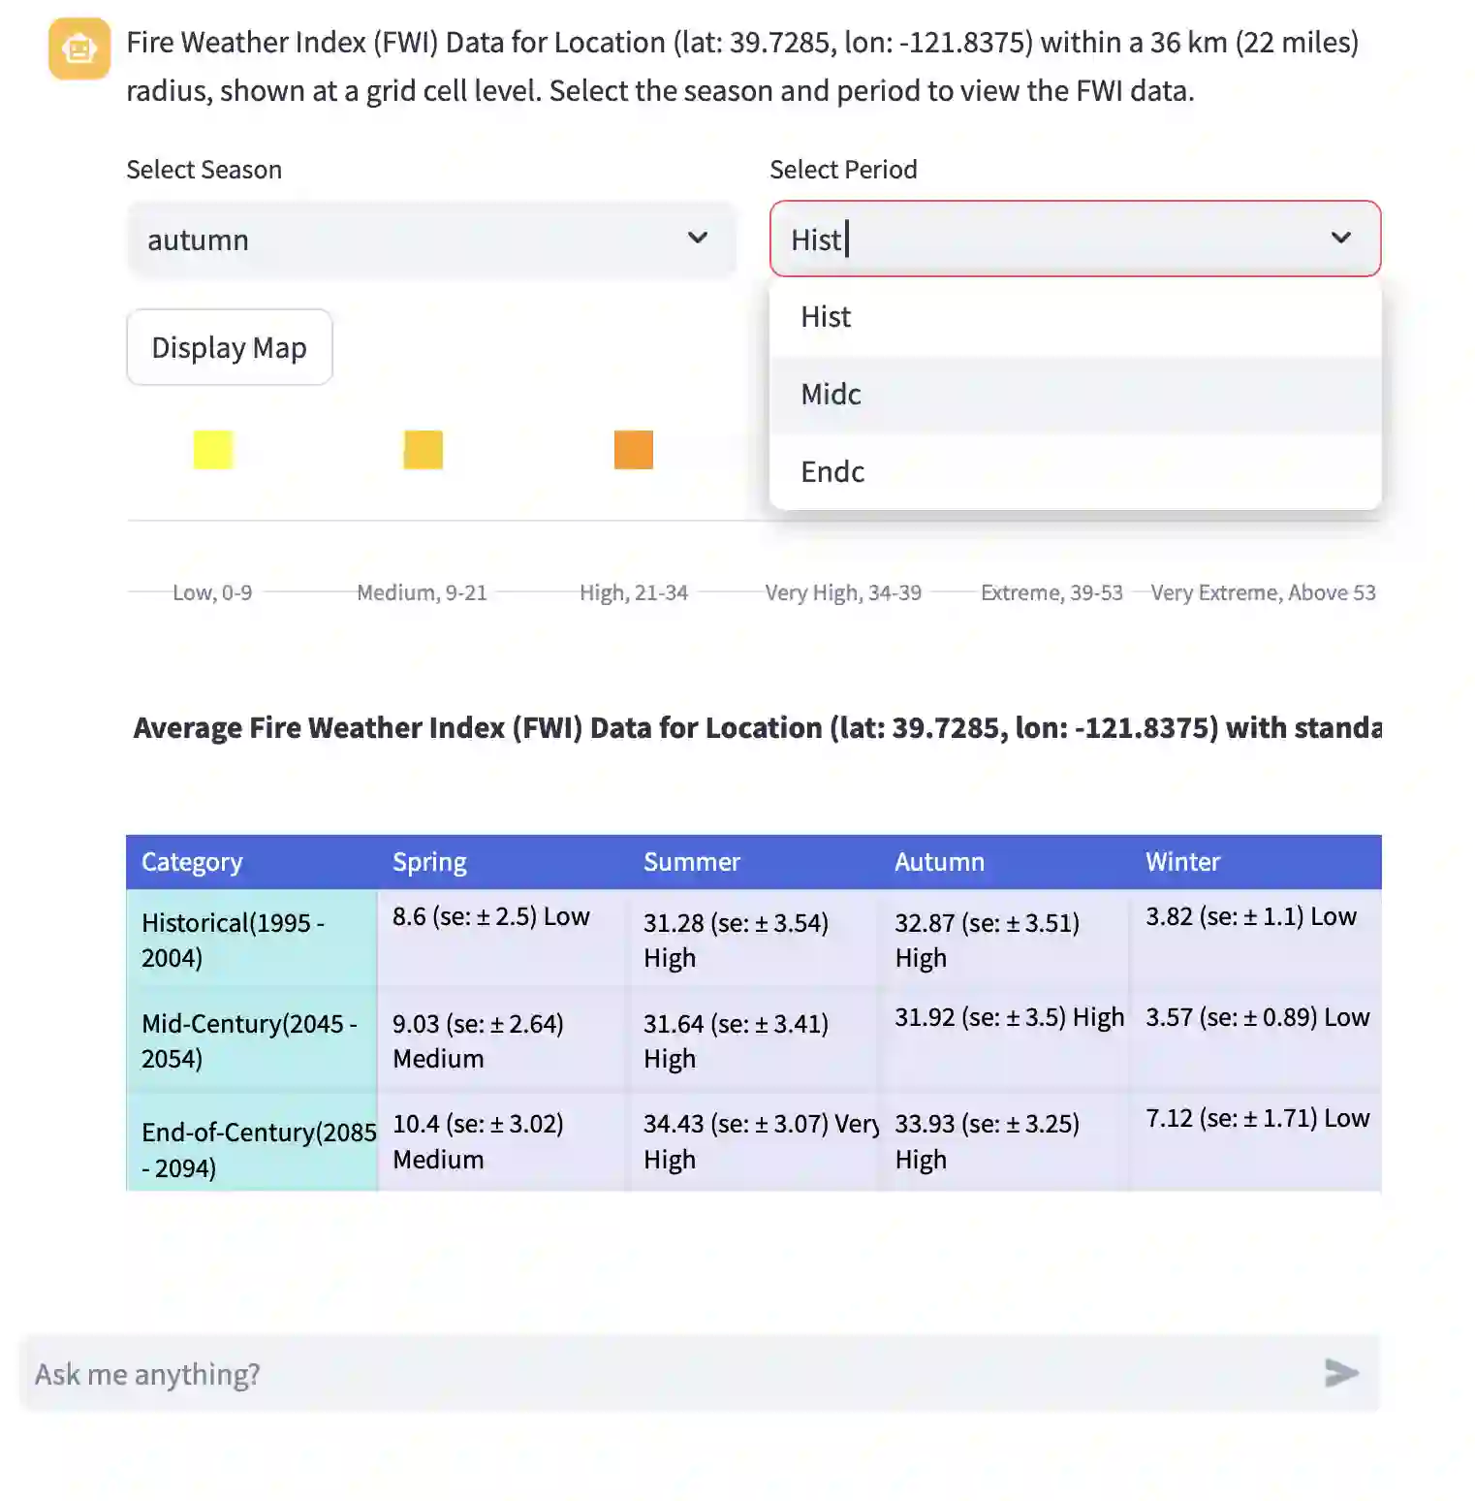The height and width of the screenshot is (1501, 1475).
Task: Click the 'Very High, 34-39' legend label
Action: (843, 592)
